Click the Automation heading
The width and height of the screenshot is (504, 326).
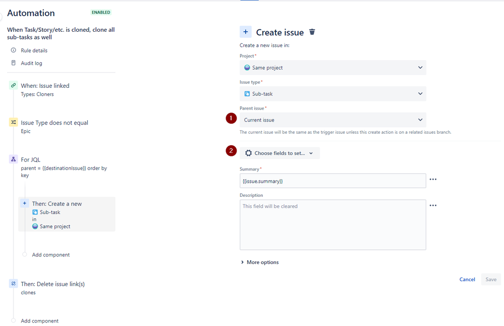[31, 13]
